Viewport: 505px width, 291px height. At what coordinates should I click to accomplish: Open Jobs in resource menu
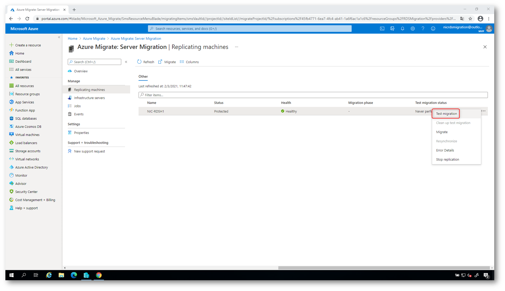[77, 106]
